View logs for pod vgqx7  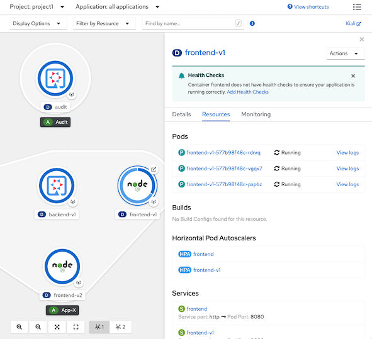coord(347,169)
